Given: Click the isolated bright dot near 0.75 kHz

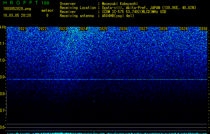Looking at the screenshot, I should click(x=94, y=101).
